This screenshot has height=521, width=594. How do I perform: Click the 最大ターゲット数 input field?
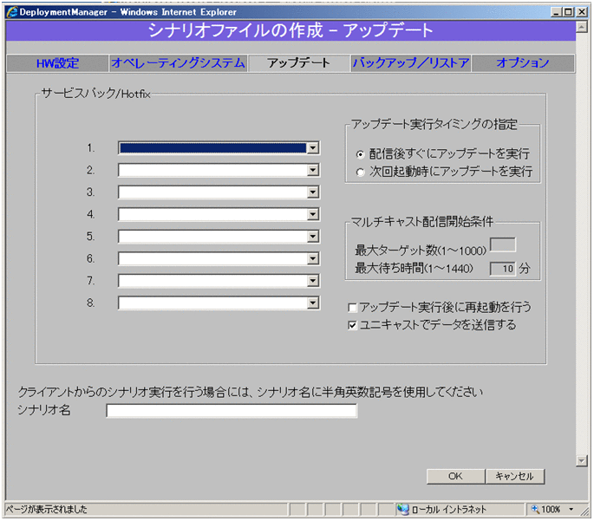(x=503, y=244)
